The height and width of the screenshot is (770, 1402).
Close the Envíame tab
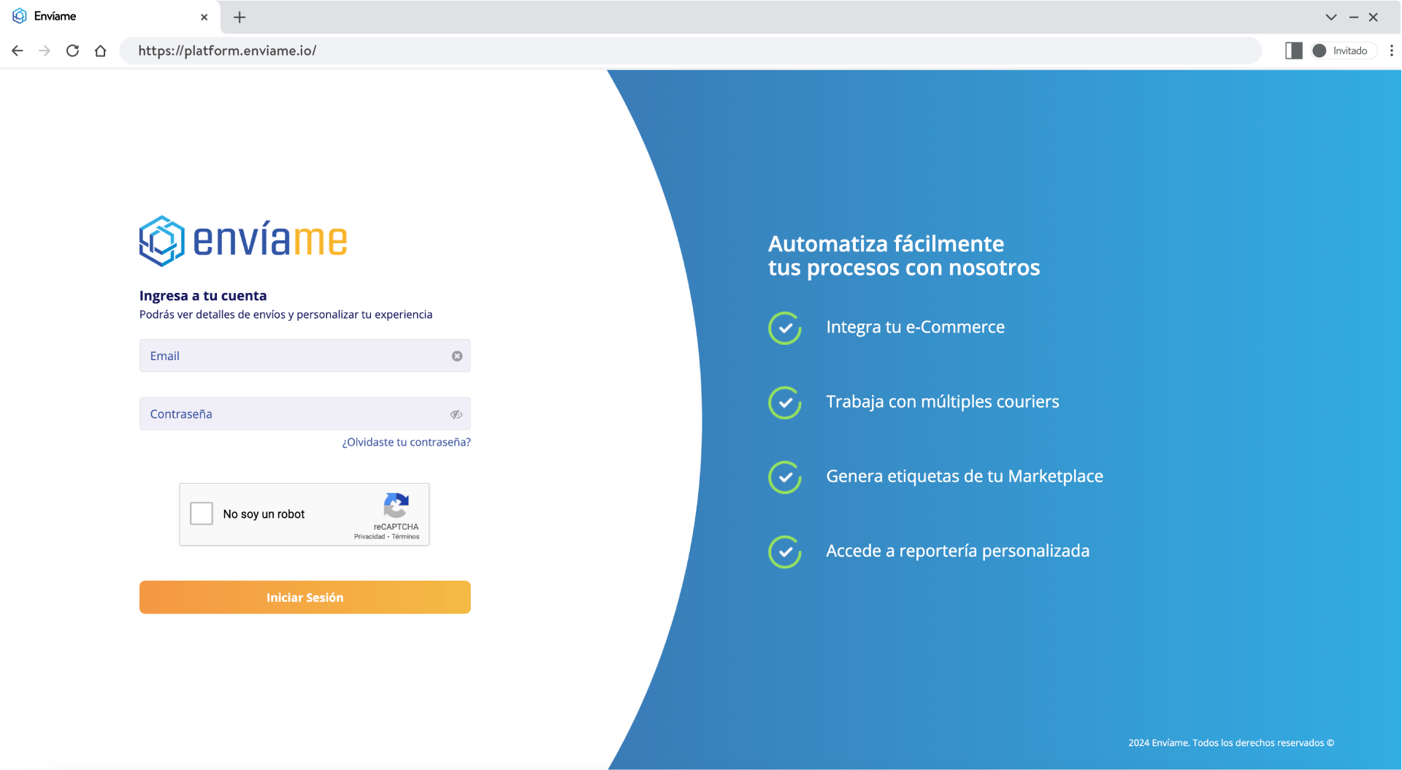click(x=204, y=17)
